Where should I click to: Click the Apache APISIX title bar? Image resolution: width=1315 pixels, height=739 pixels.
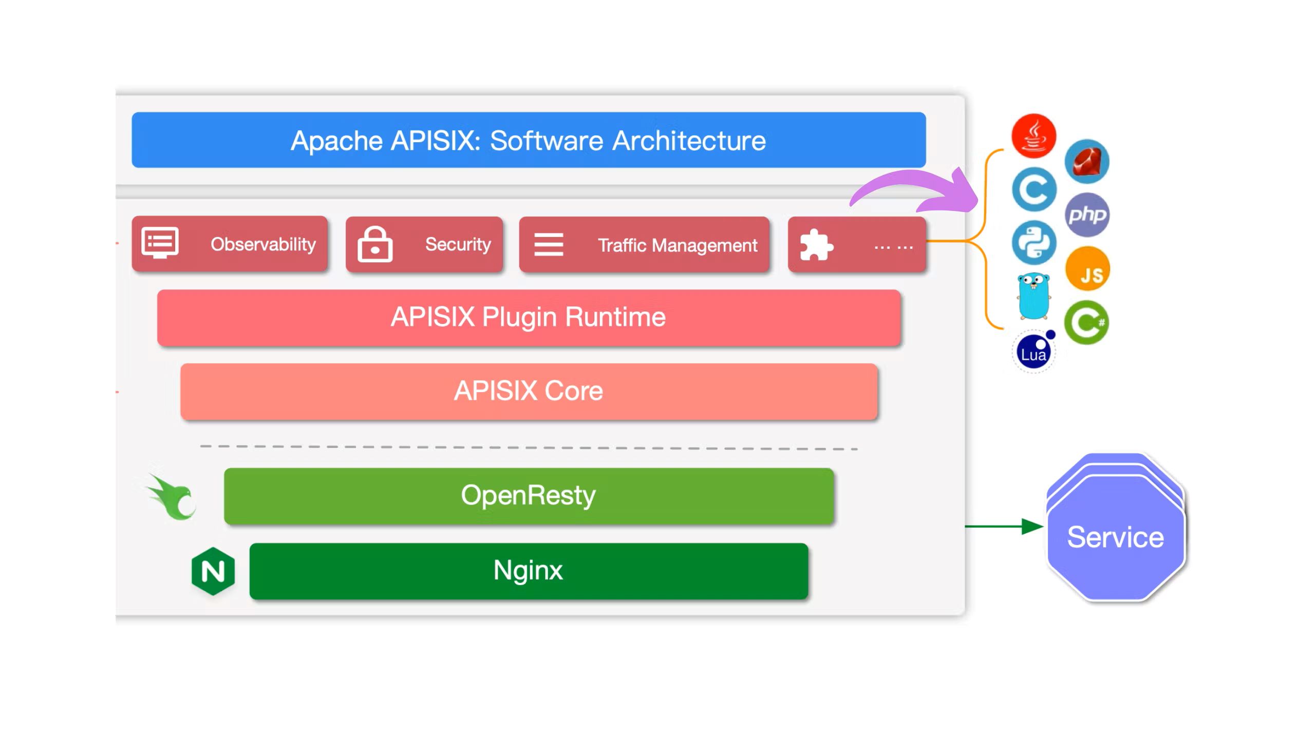(530, 140)
